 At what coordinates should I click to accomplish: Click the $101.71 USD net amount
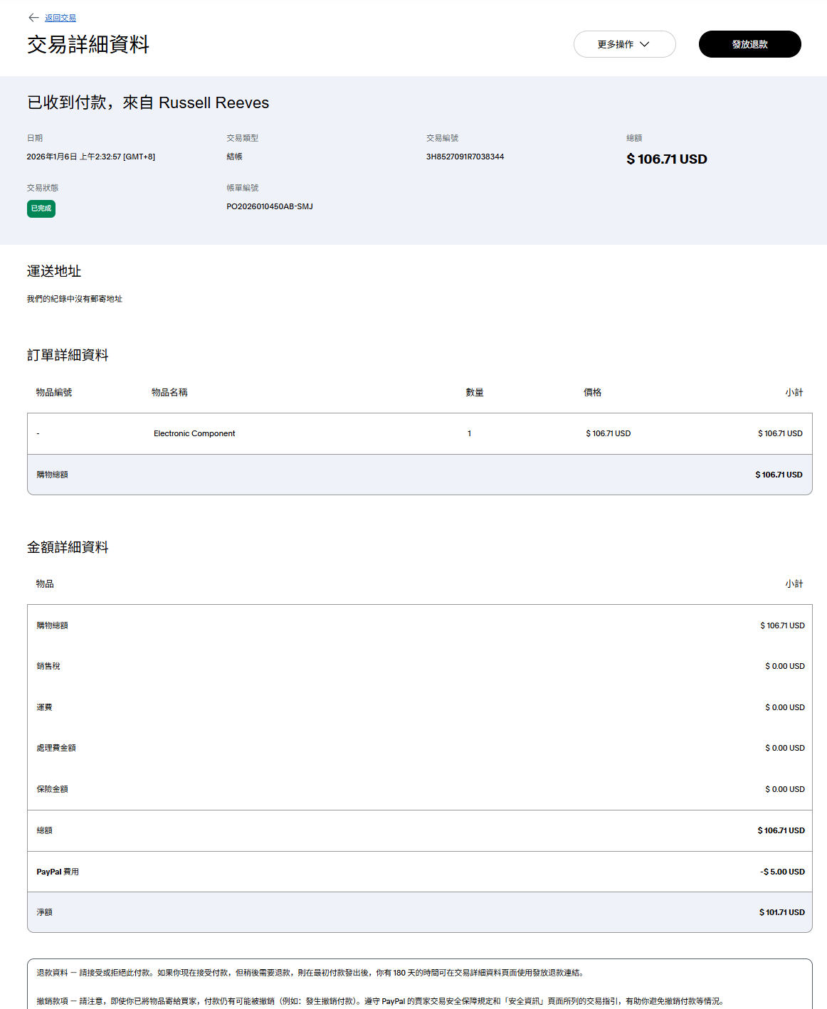pos(781,912)
